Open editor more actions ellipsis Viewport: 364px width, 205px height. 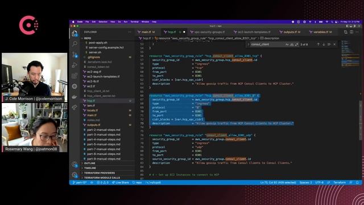pyautogui.click(x=357, y=32)
